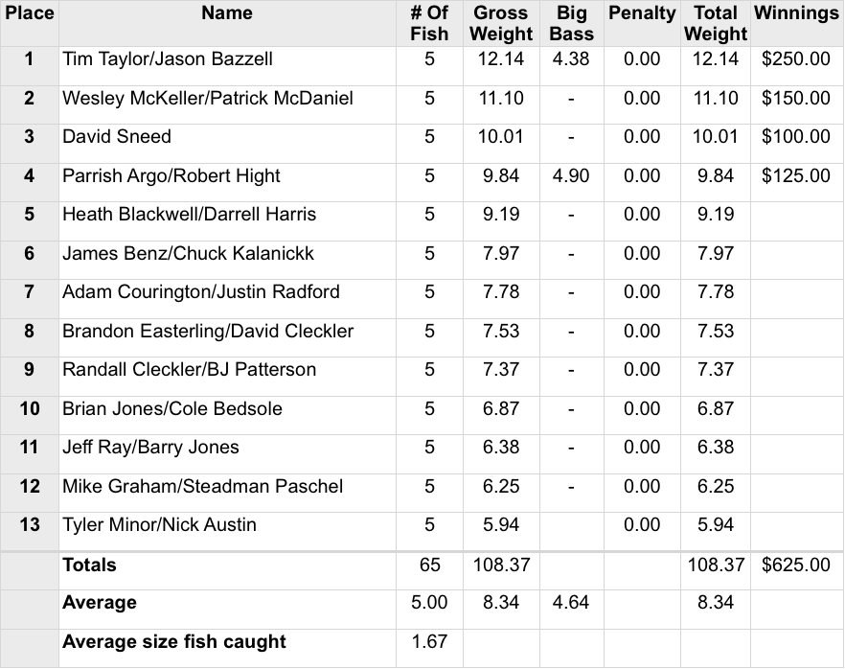Select Tim Taylor/Jason Bazzell name cell
The height and width of the screenshot is (669, 845).
point(168,59)
